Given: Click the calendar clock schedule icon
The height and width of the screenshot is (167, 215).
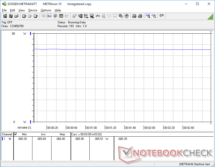Looking at the screenshot, I should coord(121,16).
